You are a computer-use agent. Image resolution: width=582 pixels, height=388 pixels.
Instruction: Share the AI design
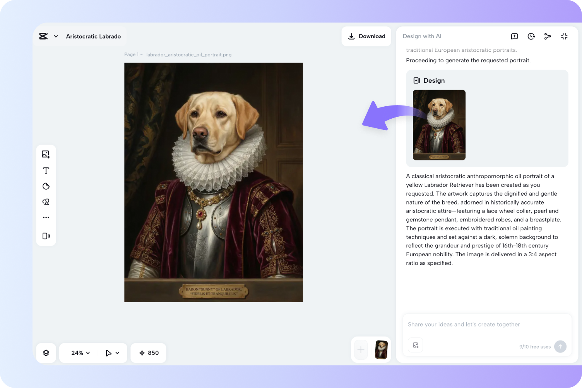coord(548,36)
